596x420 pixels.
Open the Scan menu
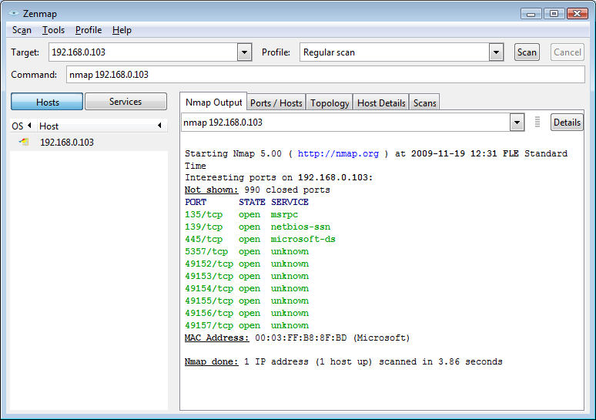(22, 30)
